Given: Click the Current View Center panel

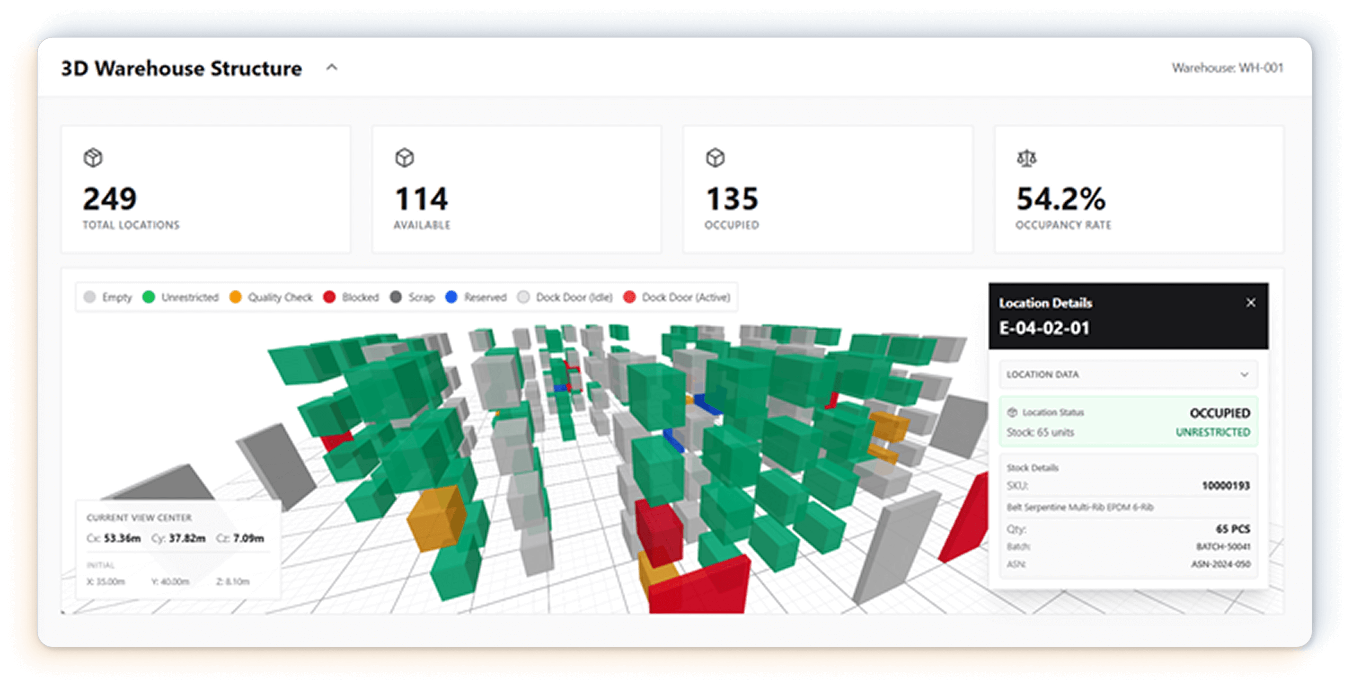Looking at the screenshot, I should coord(178,549).
